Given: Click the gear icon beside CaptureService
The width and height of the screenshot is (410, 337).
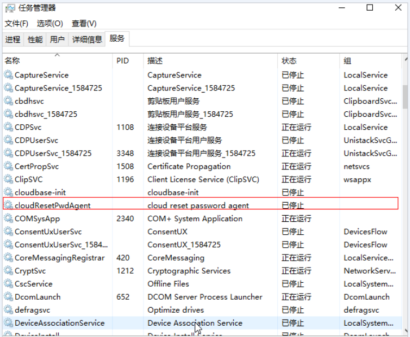Looking at the screenshot, I should coord(8,75).
